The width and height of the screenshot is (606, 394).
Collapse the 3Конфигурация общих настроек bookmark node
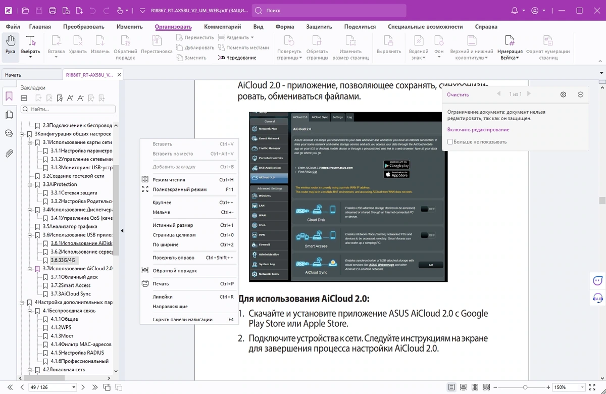23,134
